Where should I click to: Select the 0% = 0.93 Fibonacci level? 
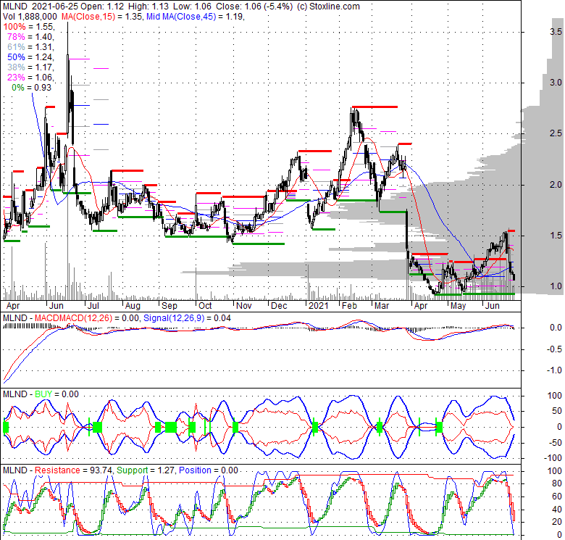pyautogui.click(x=32, y=87)
